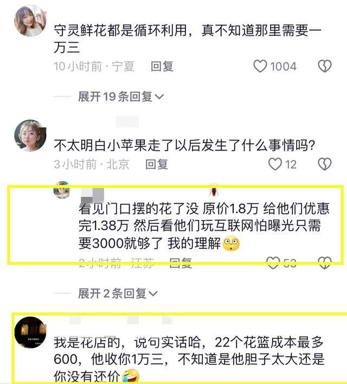Reply to the 北京 comment via 回复

pyautogui.click(x=157, y=165)
